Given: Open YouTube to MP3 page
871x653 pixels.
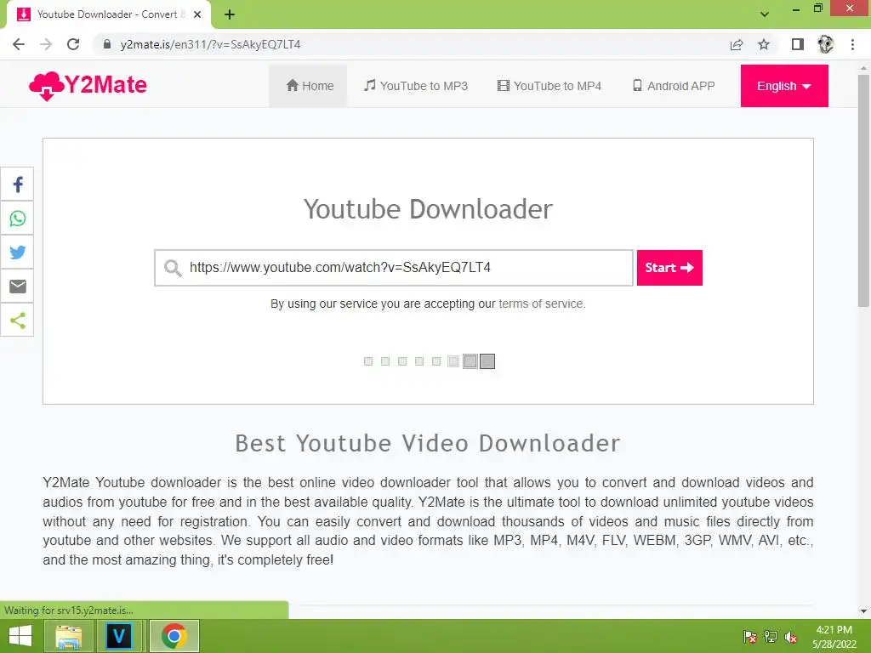Looking at the screenshot, I should [415, 86].
